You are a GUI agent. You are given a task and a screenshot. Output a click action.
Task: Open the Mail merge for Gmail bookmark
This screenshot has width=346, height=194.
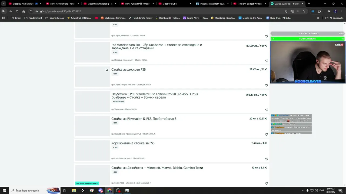(113, 18)
